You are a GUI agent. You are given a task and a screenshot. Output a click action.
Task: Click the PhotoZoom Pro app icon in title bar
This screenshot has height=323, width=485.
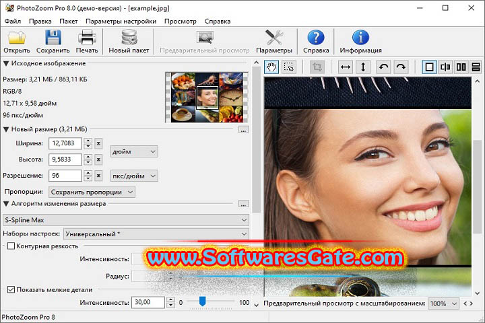pos(9,7)
